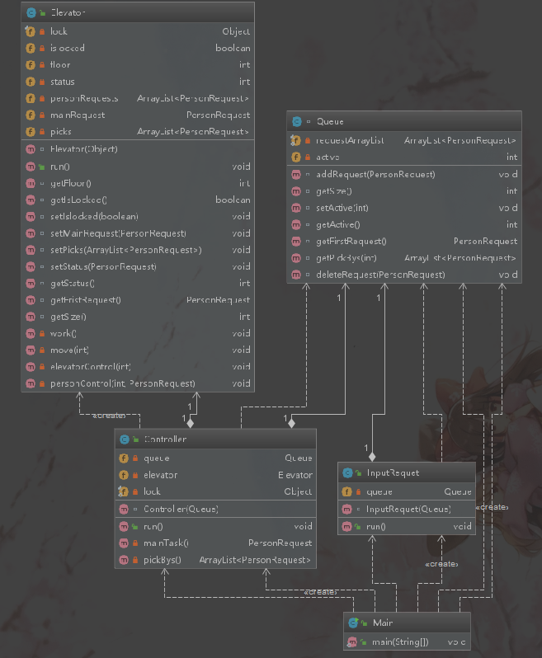542x658 pixels.
Task: Click the field icon beside InputRequet's queue field
Action: point(347,491)
